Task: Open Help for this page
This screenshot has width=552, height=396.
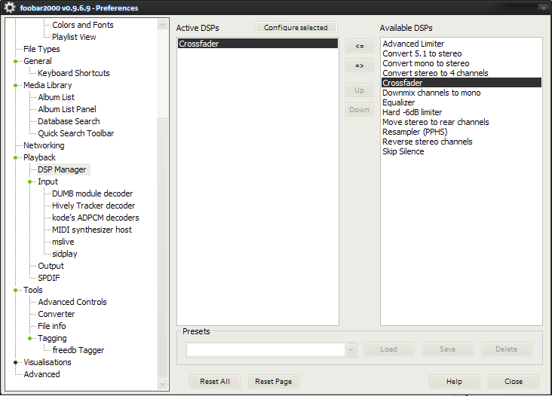Action: coord(454,382)
